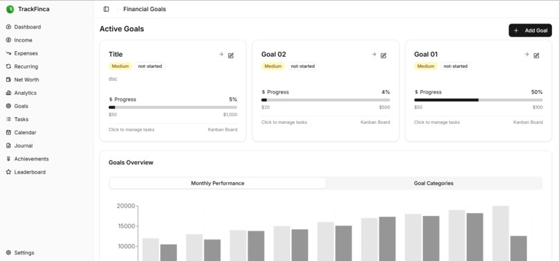Image resolution: width=559 pixels, height=261 pixels.
Task: Click the plus icon on Add Goal
Action: pos(516,30)
